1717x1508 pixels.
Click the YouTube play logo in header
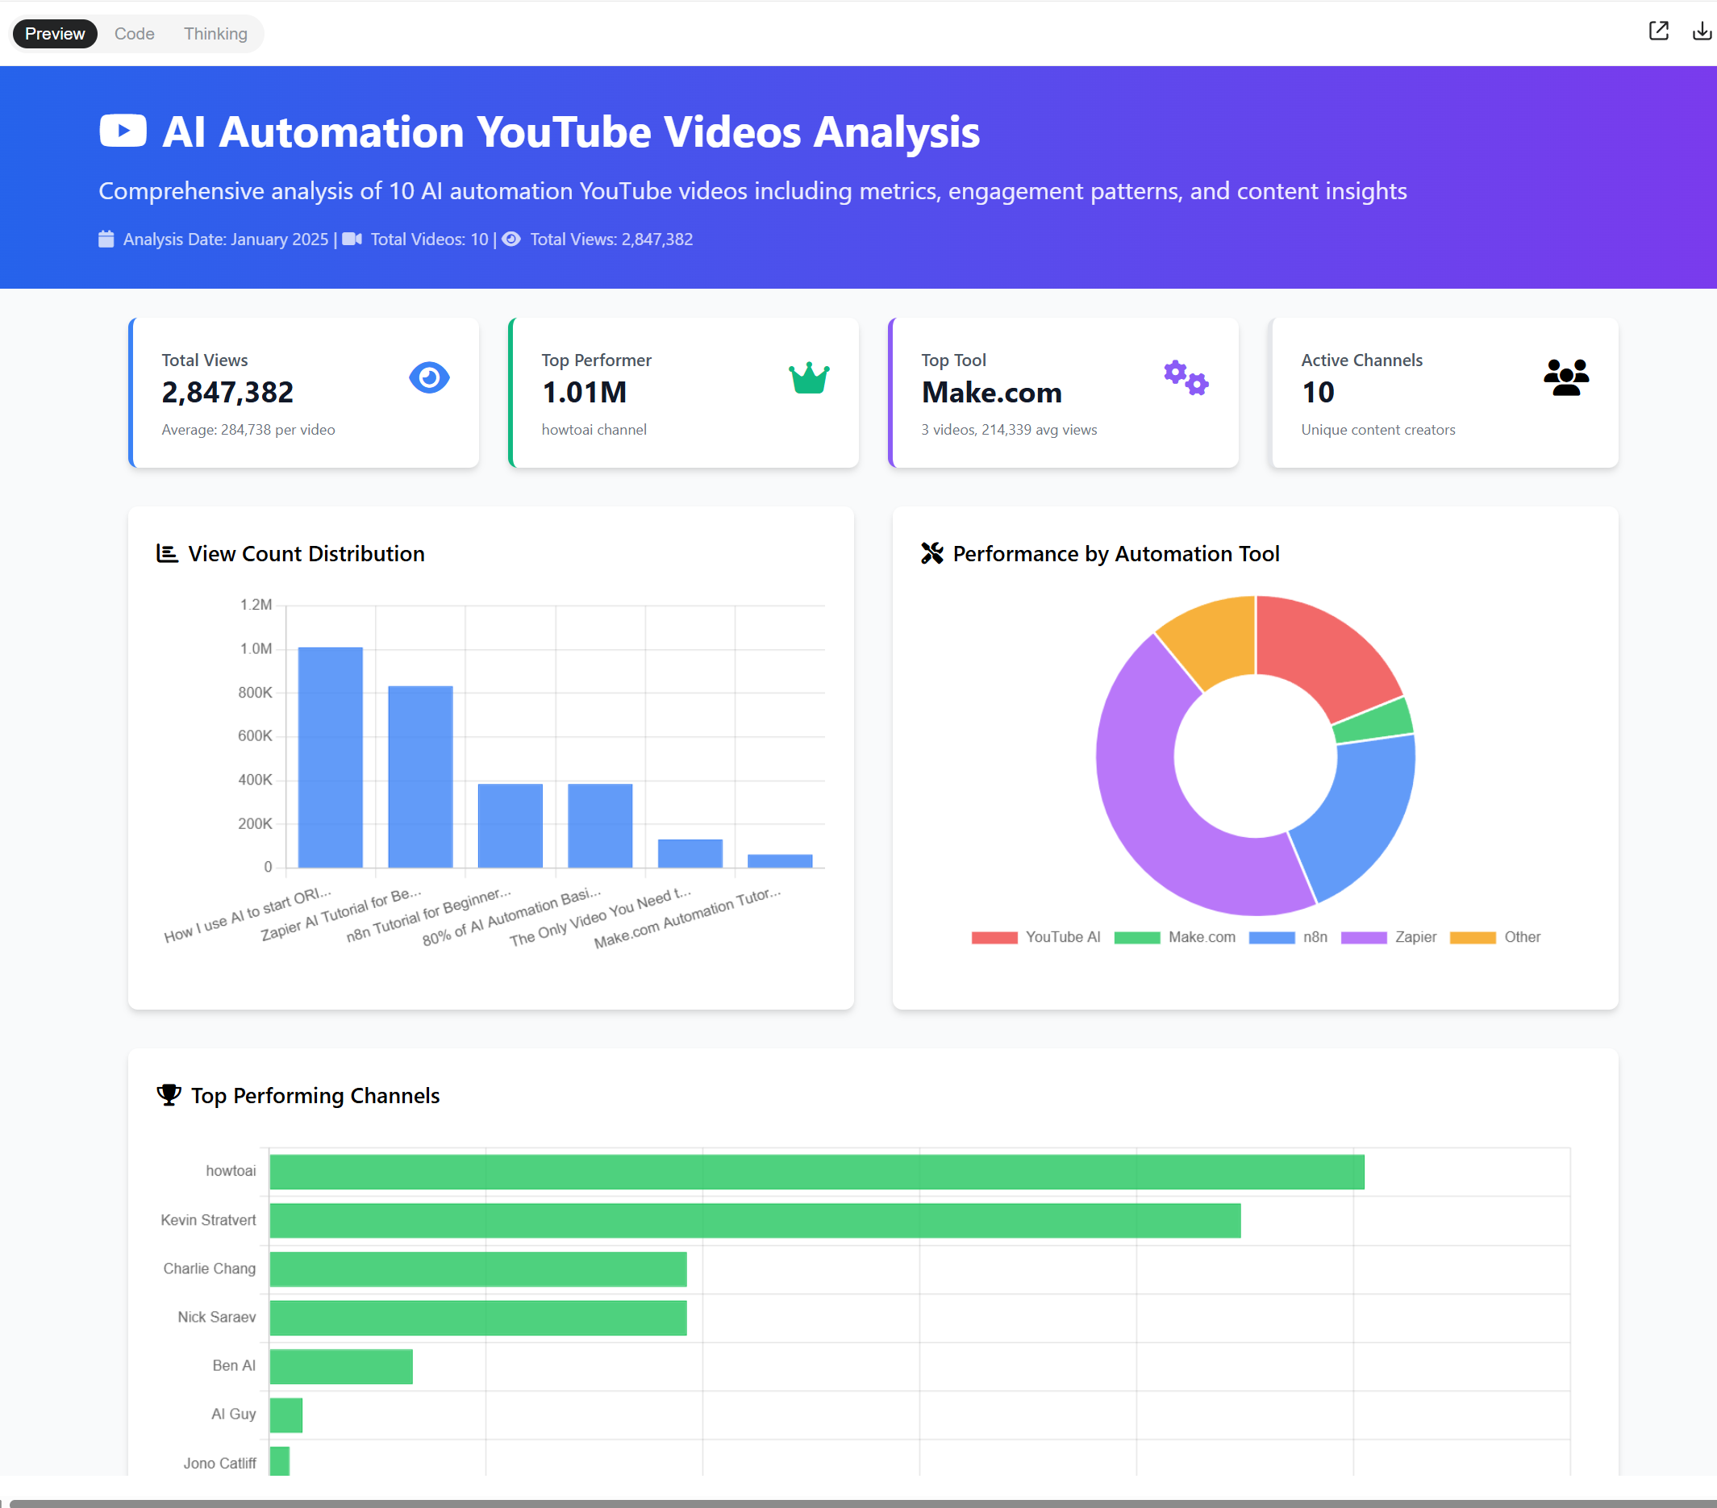tap(123, 131)
